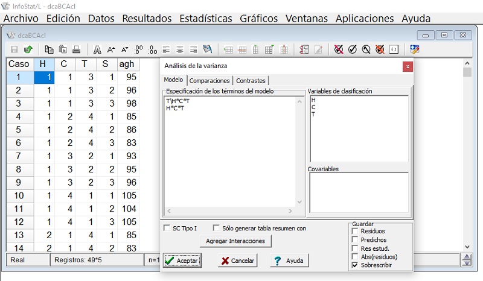Click the font style 'A' icon

pyautogui.click(x=97, y=49)
